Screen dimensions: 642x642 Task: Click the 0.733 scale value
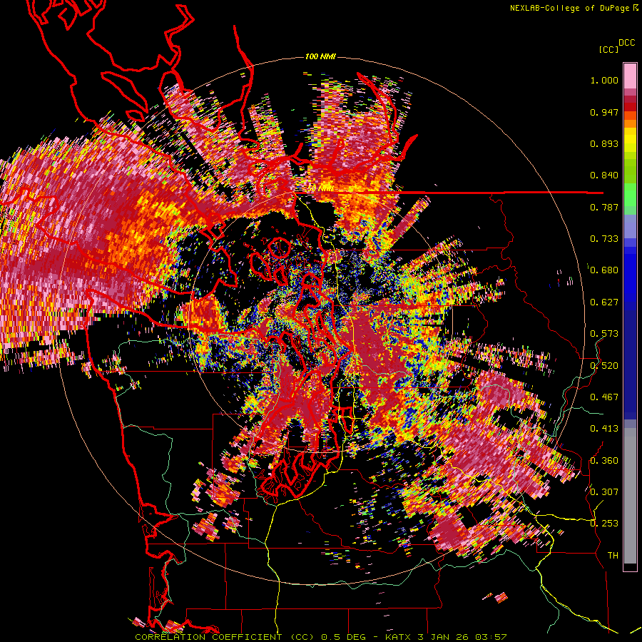(x=604, y=239)
